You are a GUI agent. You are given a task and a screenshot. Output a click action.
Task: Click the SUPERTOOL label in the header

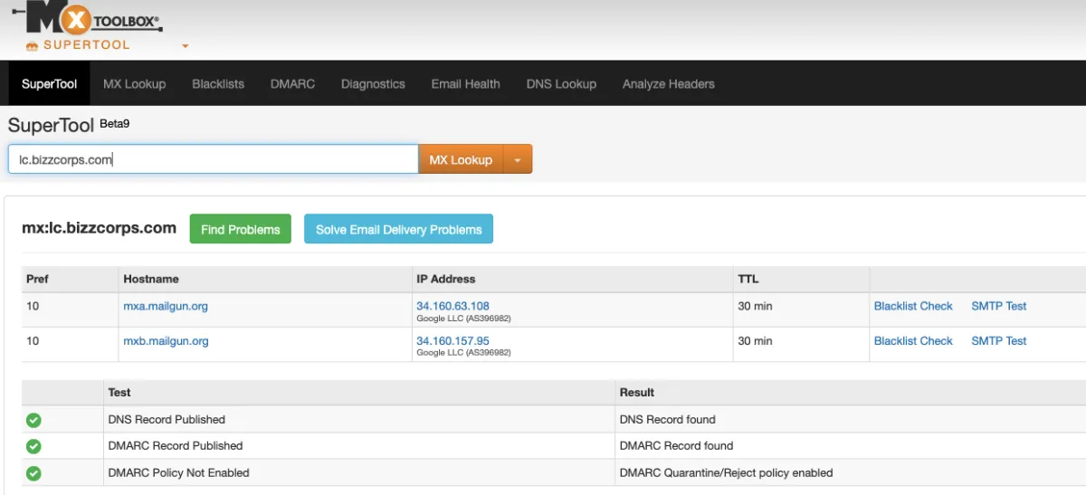click(87, 45)
